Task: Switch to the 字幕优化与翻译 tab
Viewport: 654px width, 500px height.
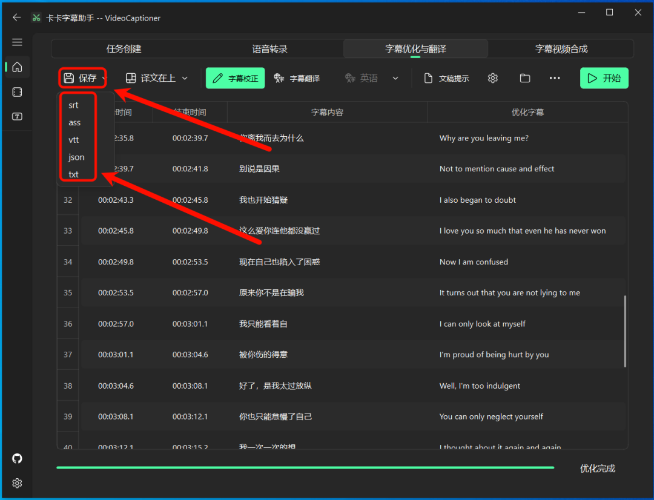Action: pyautogui.click(x=415, y=49)
